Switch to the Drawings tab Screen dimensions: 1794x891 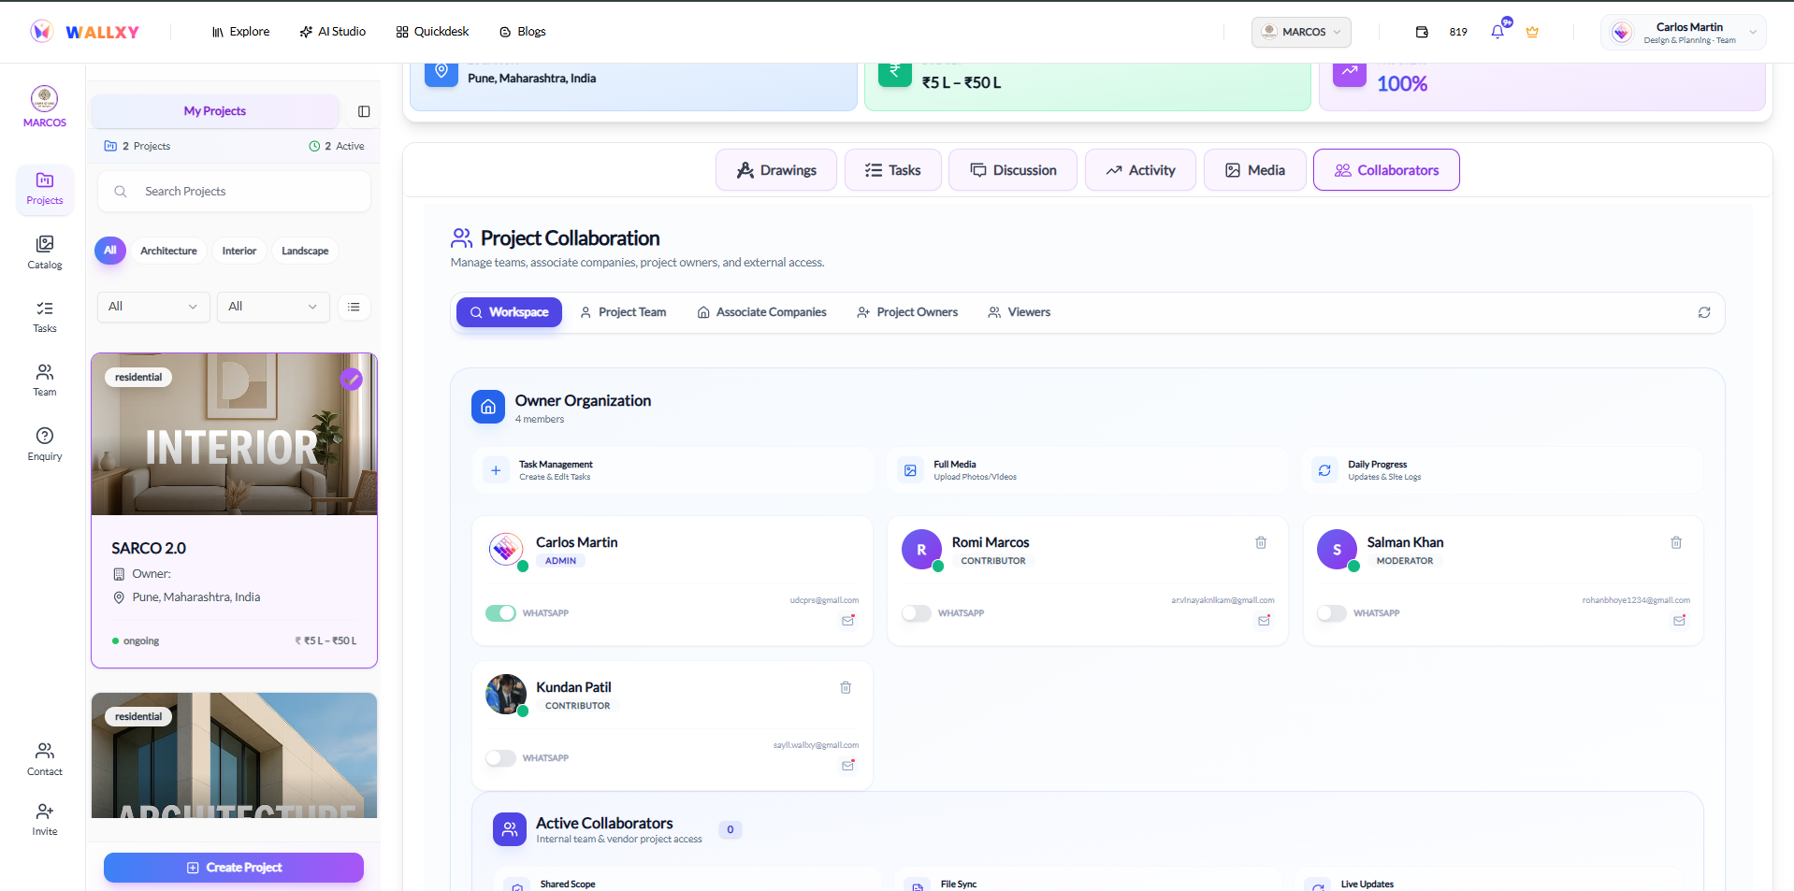point(776,170)
